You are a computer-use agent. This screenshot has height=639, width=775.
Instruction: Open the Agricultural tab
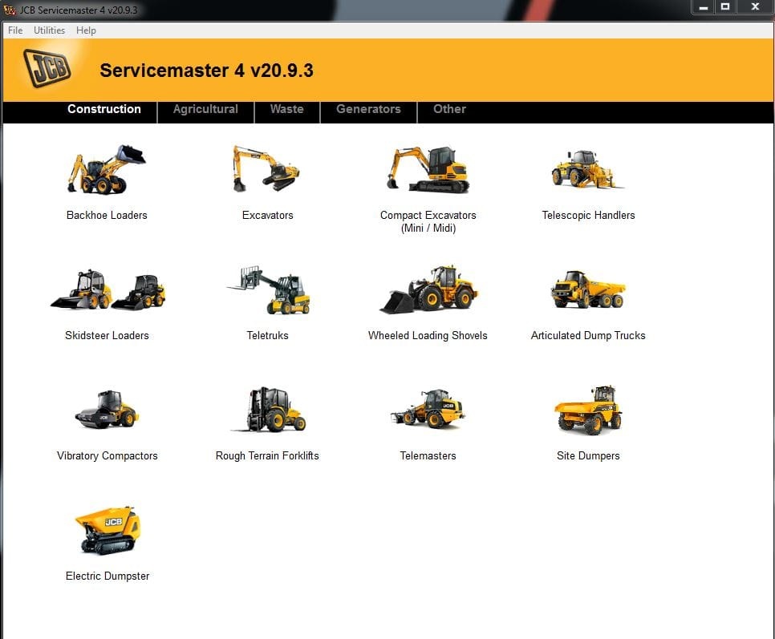pyautogui.click(x=205, y=109)
